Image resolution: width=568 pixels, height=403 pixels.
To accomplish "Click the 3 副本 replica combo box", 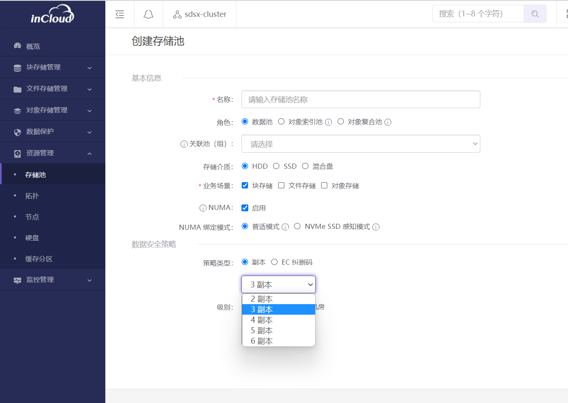I will click(279, 284).
